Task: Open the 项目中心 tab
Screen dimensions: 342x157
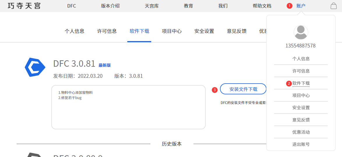Action: tap(172, 31)
